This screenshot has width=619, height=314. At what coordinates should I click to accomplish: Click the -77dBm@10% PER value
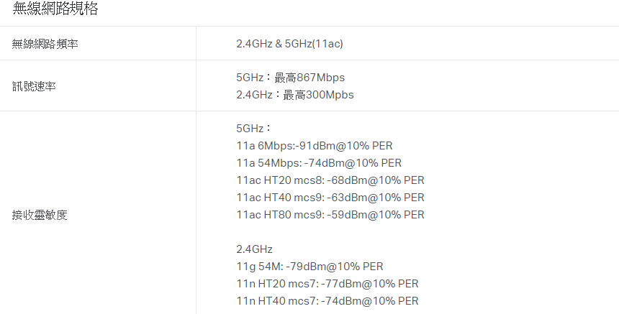pos(370,284)
